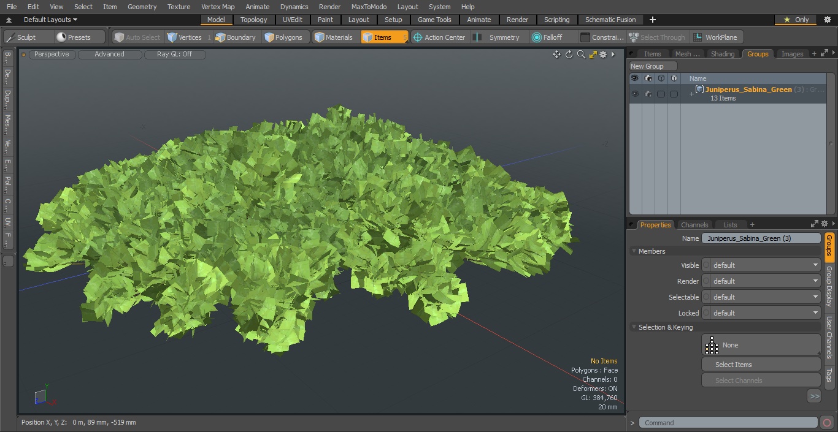
Task: Toggle the Ray GL: Off button
Action: [x=175, y=55]
